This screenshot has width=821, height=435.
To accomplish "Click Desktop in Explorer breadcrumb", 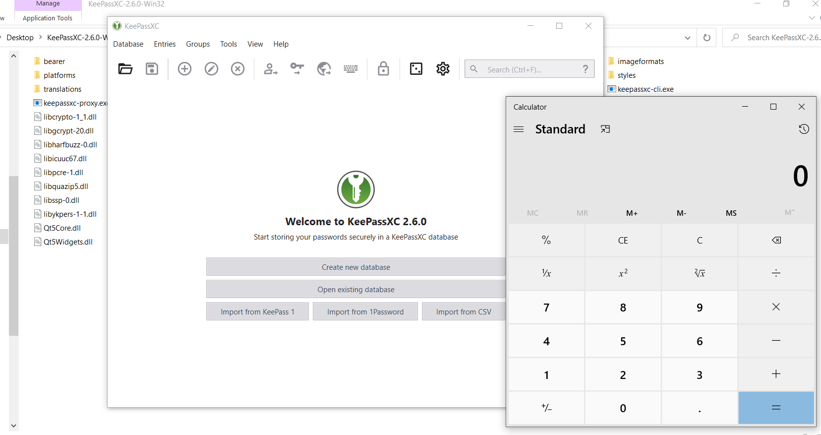I will click(x=20, y=38).
